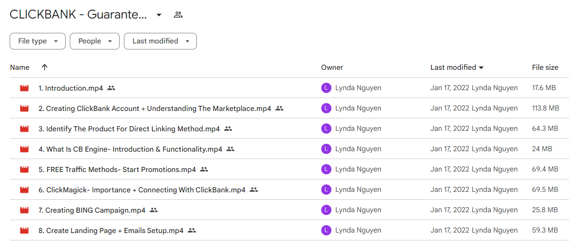Expand the folder title dropdown arrow

point(159,15)
